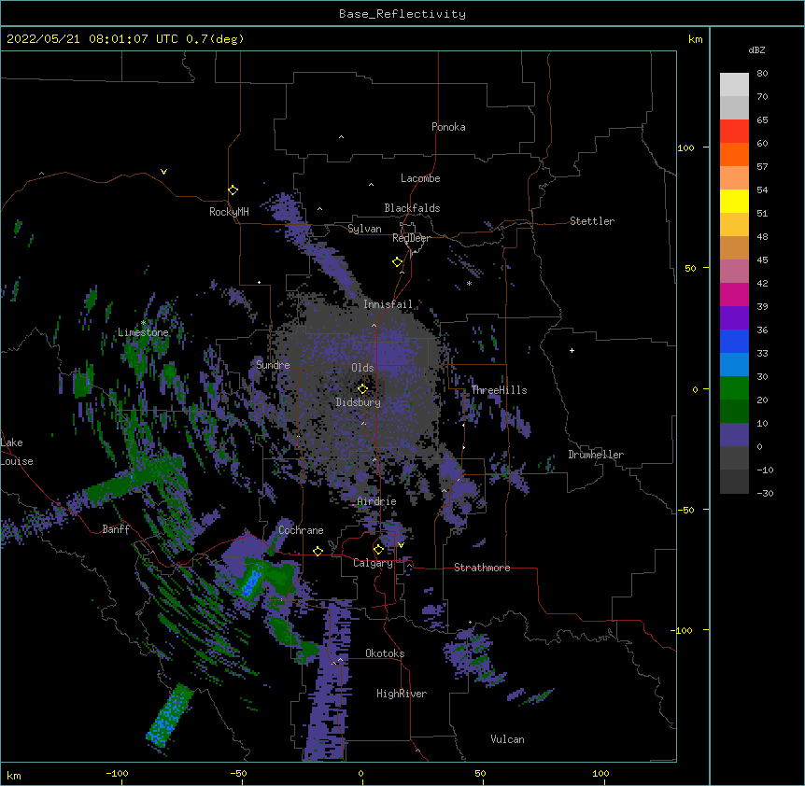
Task: Click the yellow diamond marker near RockyMH
Action: (x=233, y=189)
